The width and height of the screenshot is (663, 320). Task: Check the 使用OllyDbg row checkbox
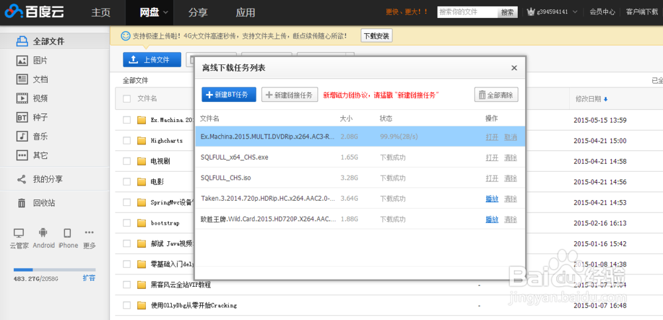pos(127,305)
